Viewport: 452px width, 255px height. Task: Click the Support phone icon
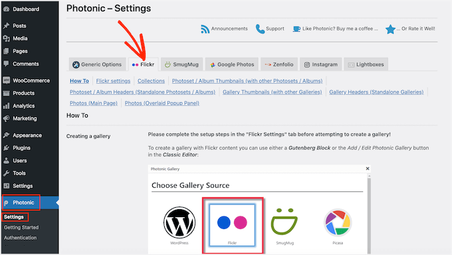coord(260,29)
